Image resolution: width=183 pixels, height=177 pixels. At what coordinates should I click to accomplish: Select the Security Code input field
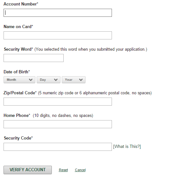click(x=58, y=147)
